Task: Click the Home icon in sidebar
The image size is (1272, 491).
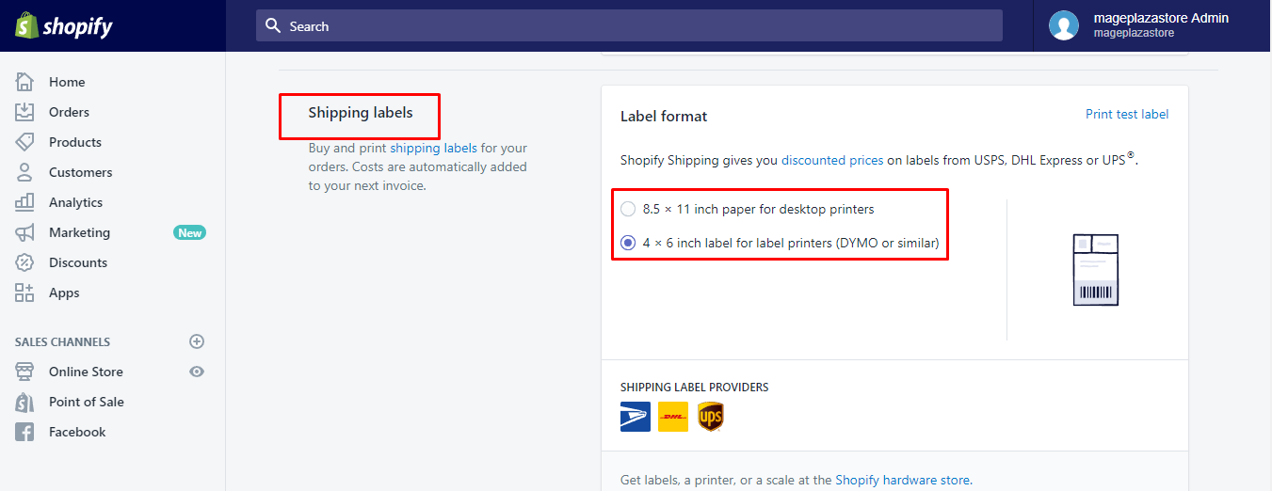Action: pyautogui.click(x=24, y=82)
